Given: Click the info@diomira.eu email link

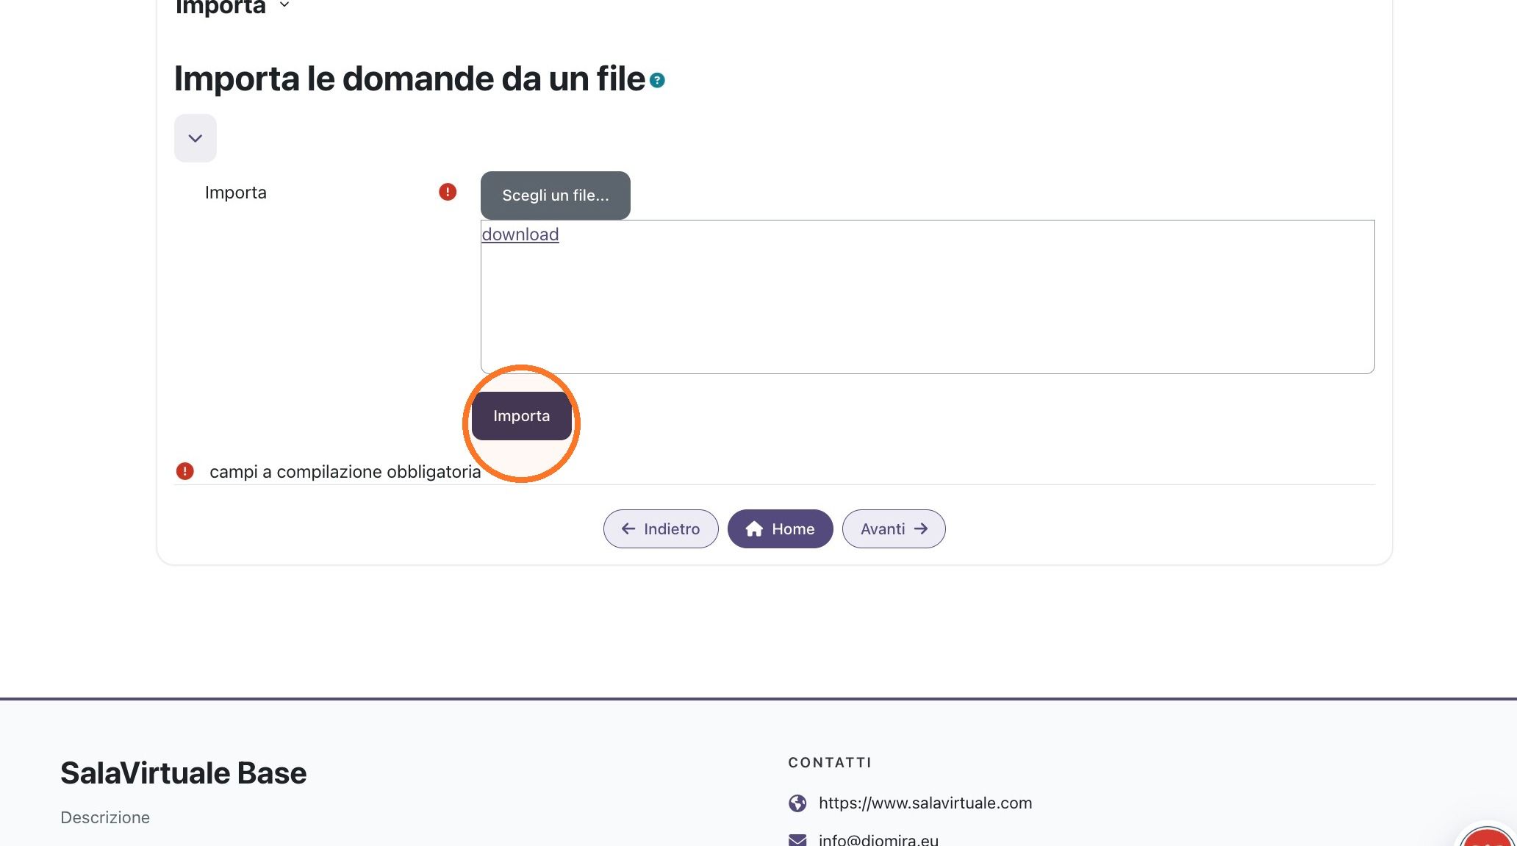Looking at the screenshot, I should point(878,839).
